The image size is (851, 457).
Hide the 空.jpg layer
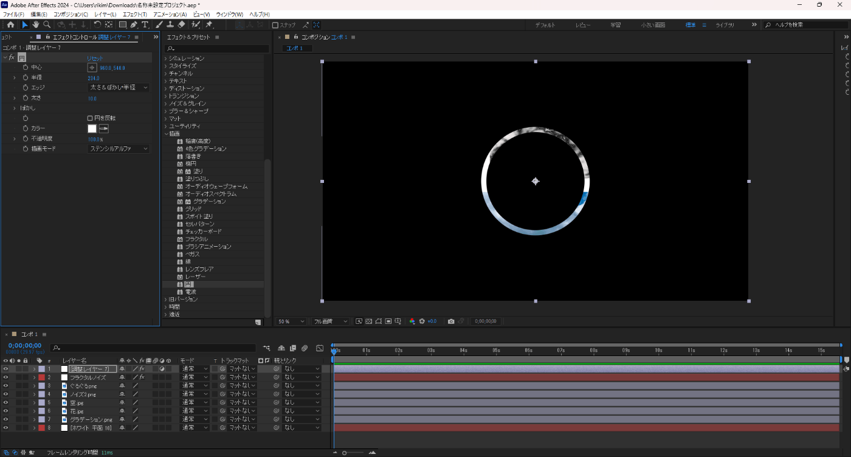[5, 402]
